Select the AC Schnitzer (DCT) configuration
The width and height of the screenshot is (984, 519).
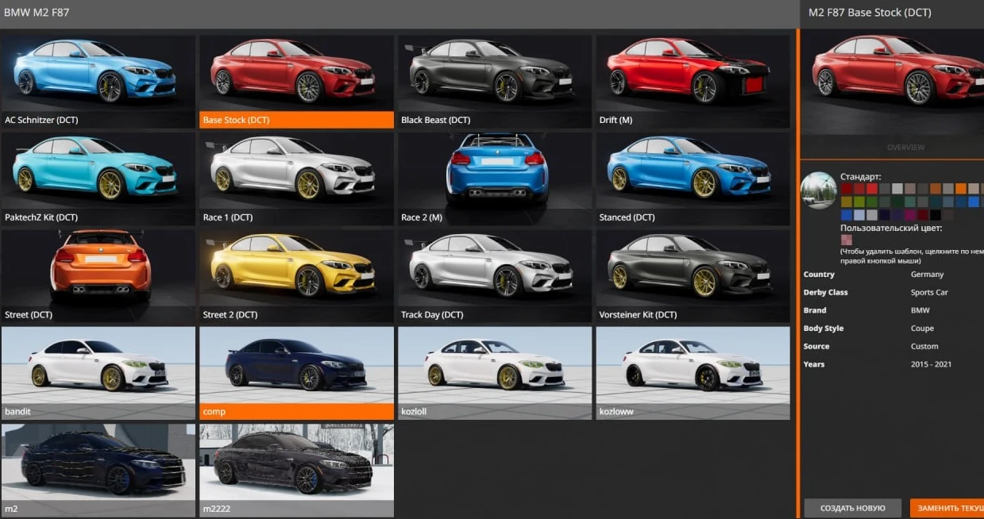coord(98,75)
